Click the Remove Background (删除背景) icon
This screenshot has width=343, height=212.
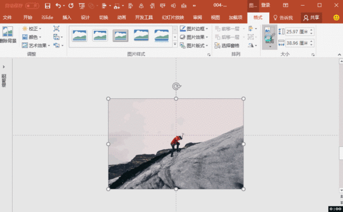click(7, 34)
